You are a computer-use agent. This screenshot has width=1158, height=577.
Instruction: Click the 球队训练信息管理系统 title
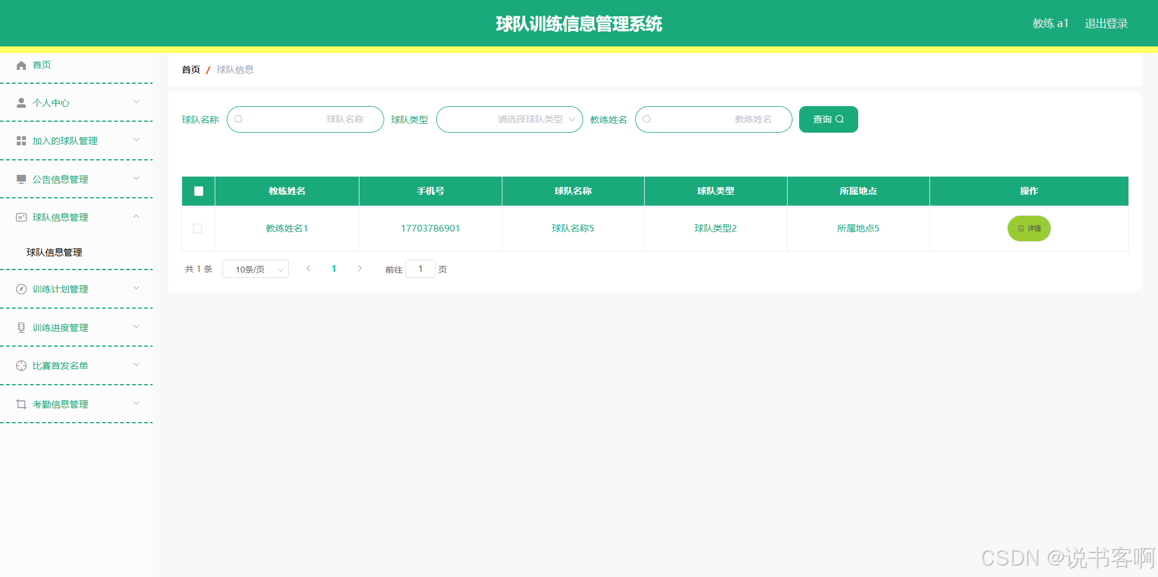pyautogui.click(x=579, y=24)
